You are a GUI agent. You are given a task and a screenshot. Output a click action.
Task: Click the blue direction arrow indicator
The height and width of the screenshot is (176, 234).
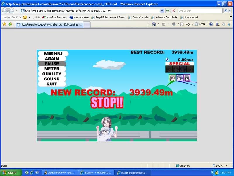pos(167,60)
